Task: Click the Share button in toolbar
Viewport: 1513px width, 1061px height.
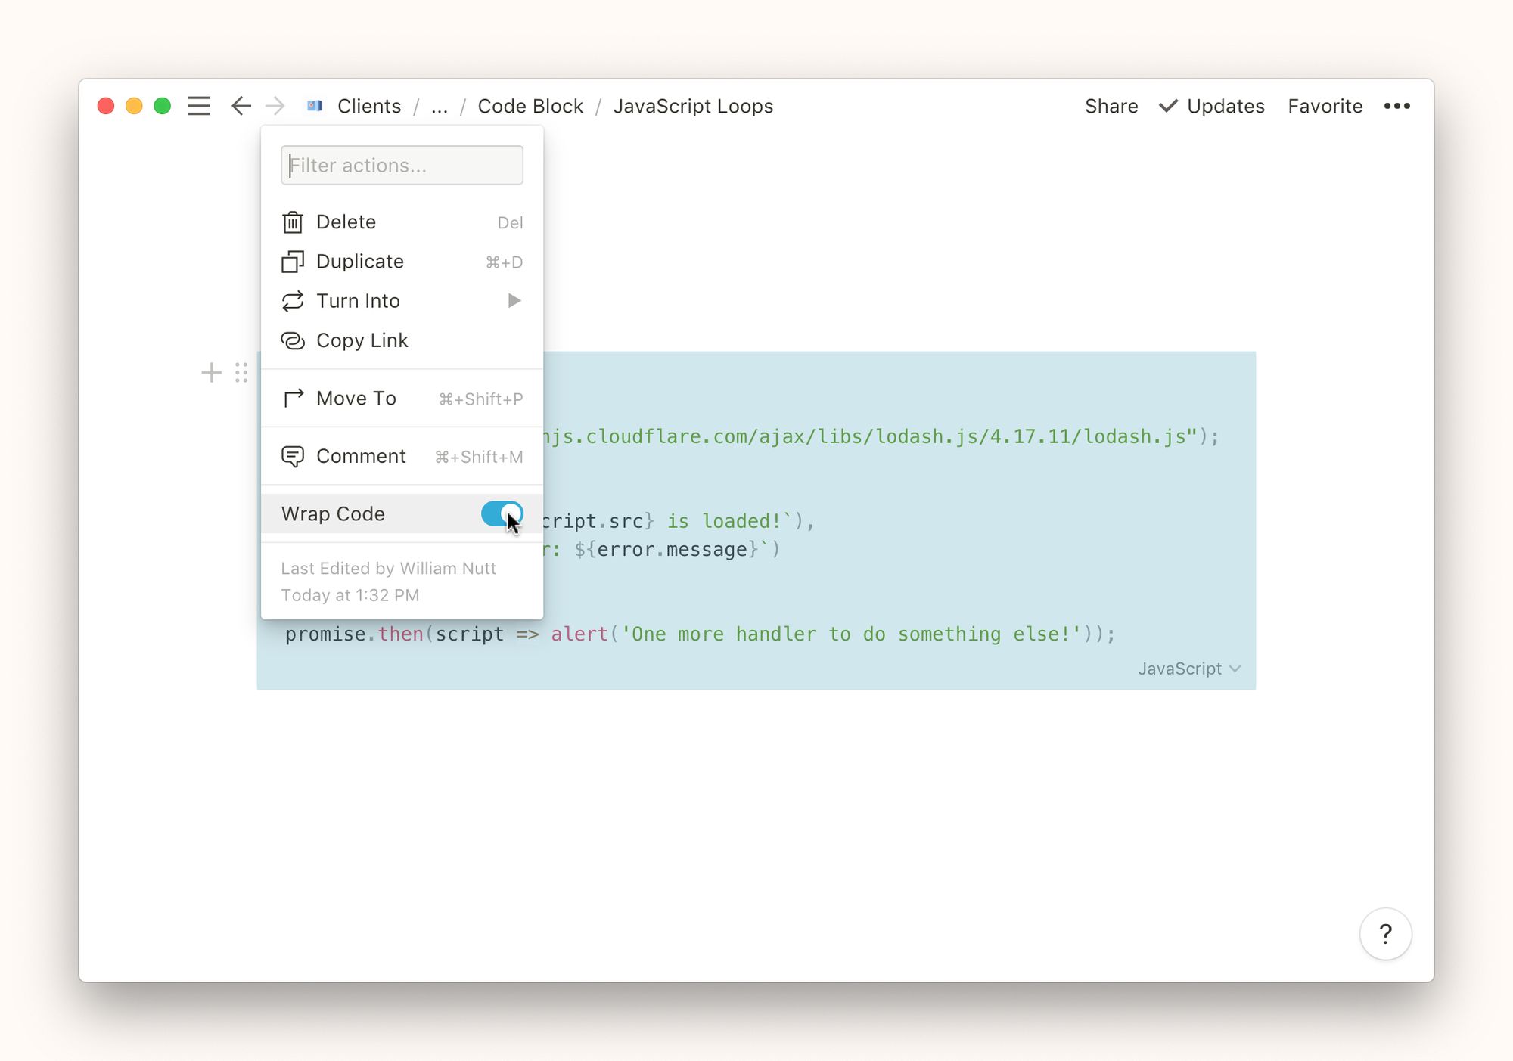Action: [x=1111, y=106]
